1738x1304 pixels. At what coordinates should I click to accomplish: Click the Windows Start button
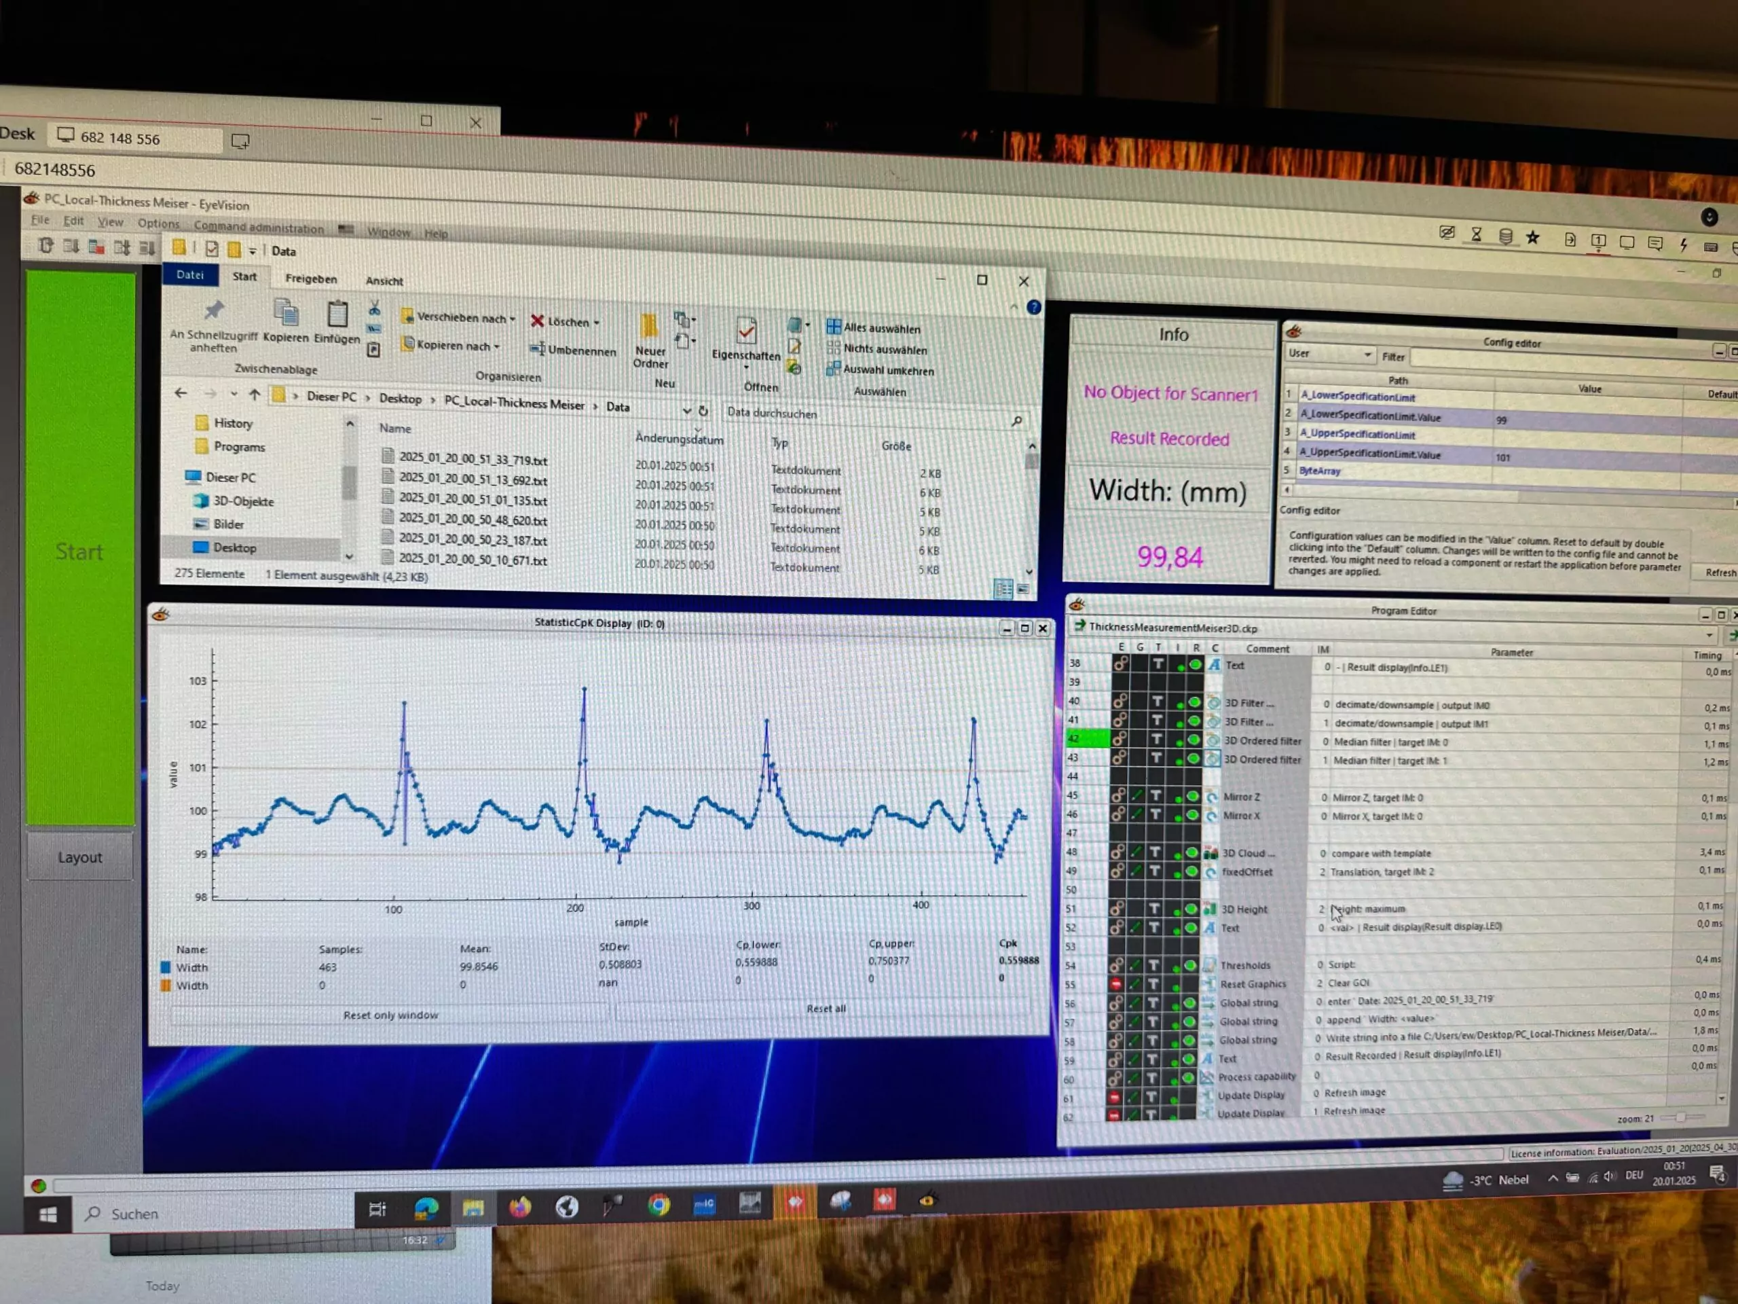click(x=48, y=1215)
